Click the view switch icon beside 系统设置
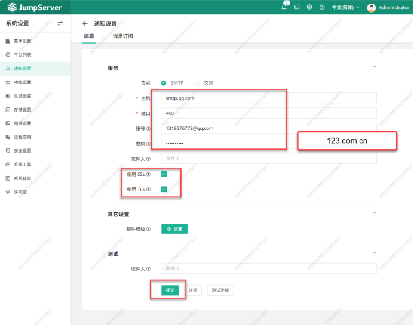Viewport: 414px width, 325px height. point(60,23)
